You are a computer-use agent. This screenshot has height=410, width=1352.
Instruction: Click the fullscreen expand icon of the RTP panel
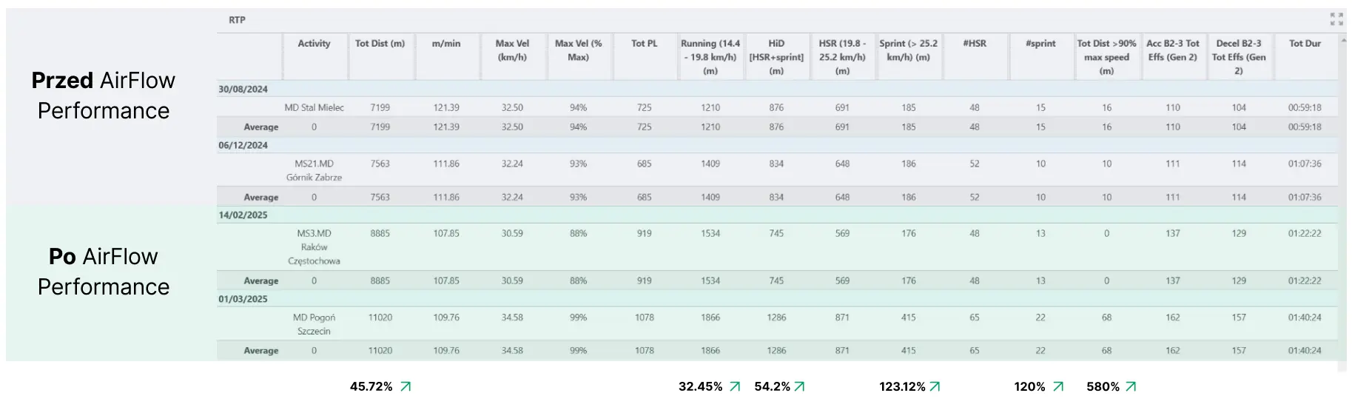[1336, 19]
